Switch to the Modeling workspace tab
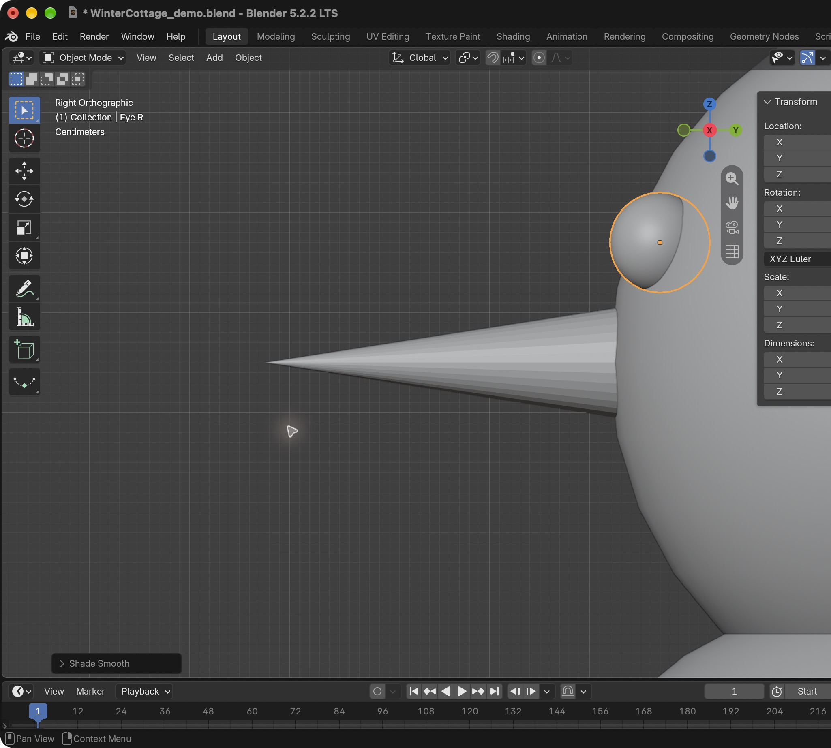Image resolution: width=831 pixels, height=748 pixels. (x=276, y=36)
